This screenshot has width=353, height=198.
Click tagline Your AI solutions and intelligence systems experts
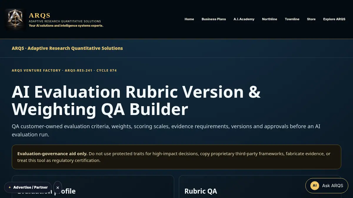[66, 26]
